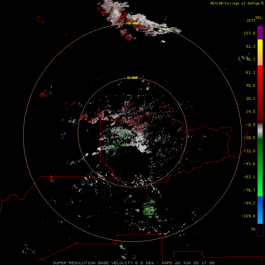Click the -94.2 legend value
Image resolution: width=265 pixels, height=265 pixels.
[x=249, y=203]
